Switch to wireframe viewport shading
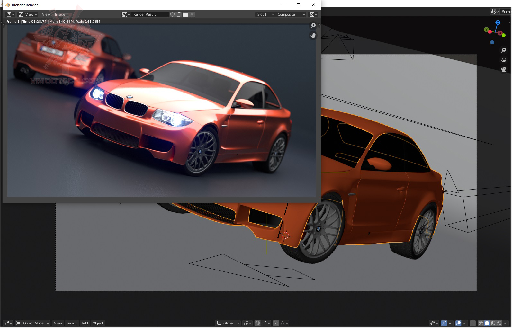The width and height of the screenshot is (512, 328). (x=481, y=323)
